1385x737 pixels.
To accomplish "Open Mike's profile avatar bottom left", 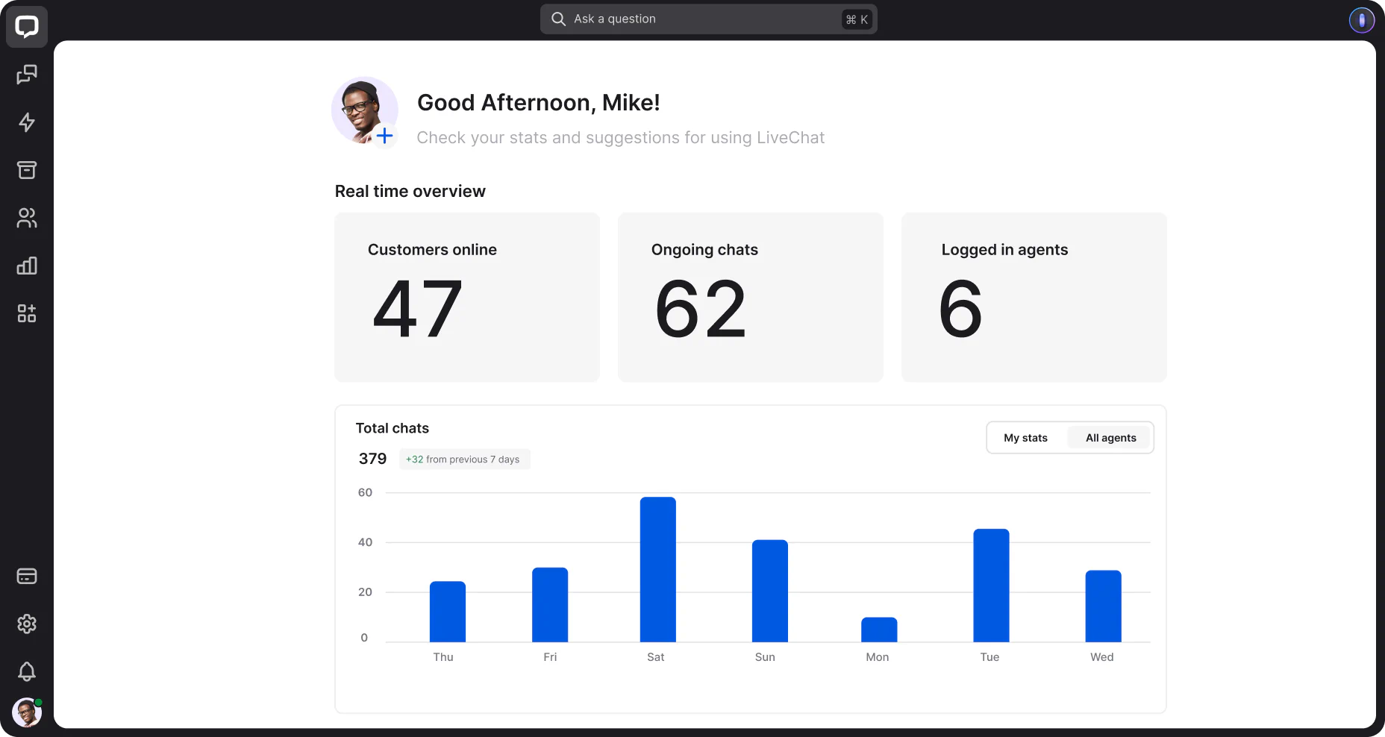I will 26,712.
